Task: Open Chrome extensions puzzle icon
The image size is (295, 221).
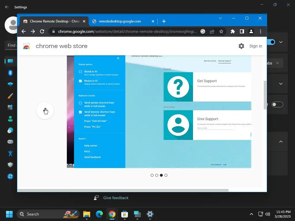Action: pos(233,31)
